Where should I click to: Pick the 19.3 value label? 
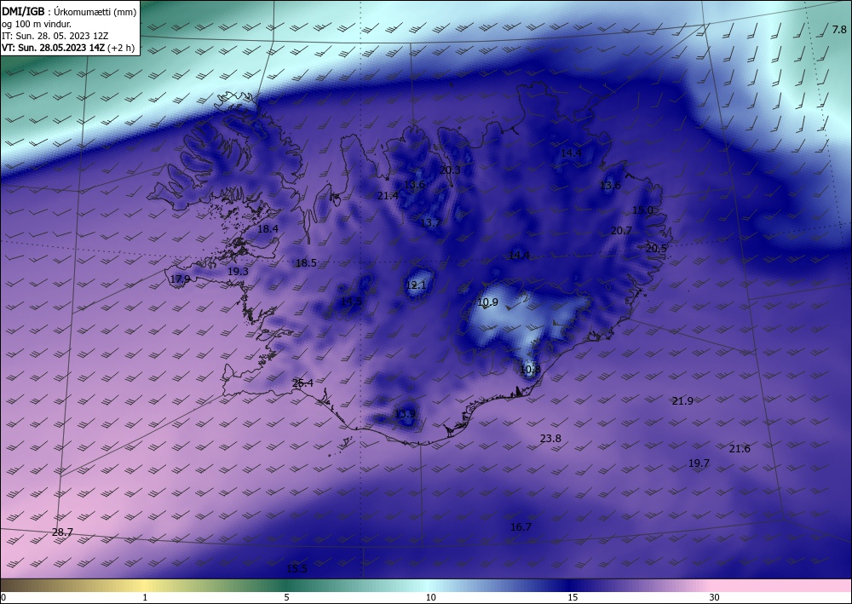click(238, 272)
